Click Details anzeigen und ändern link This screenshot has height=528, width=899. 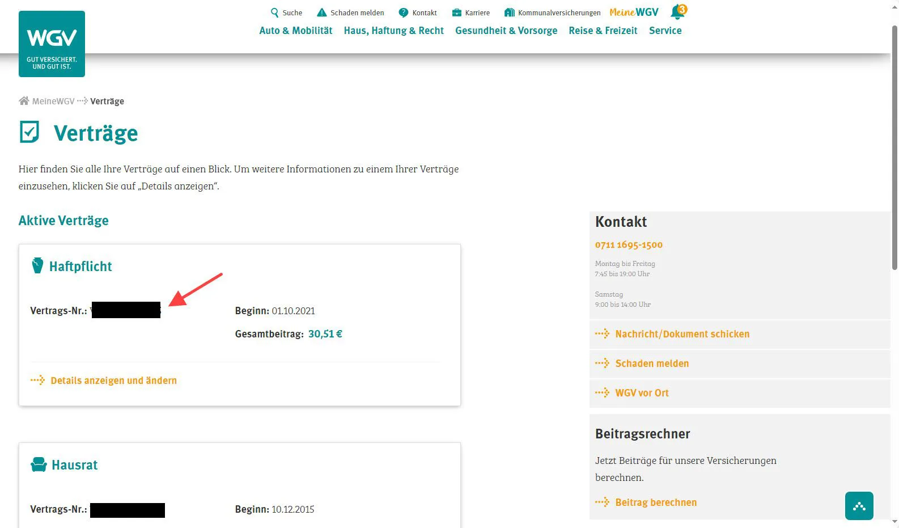(x=113, y=381)
